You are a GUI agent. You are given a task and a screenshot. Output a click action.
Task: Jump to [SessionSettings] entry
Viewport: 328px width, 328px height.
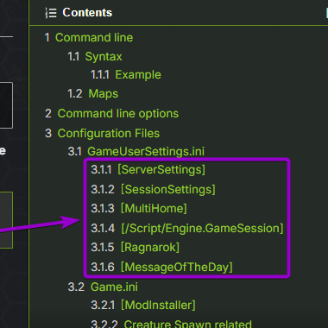[x=167, y=189]
